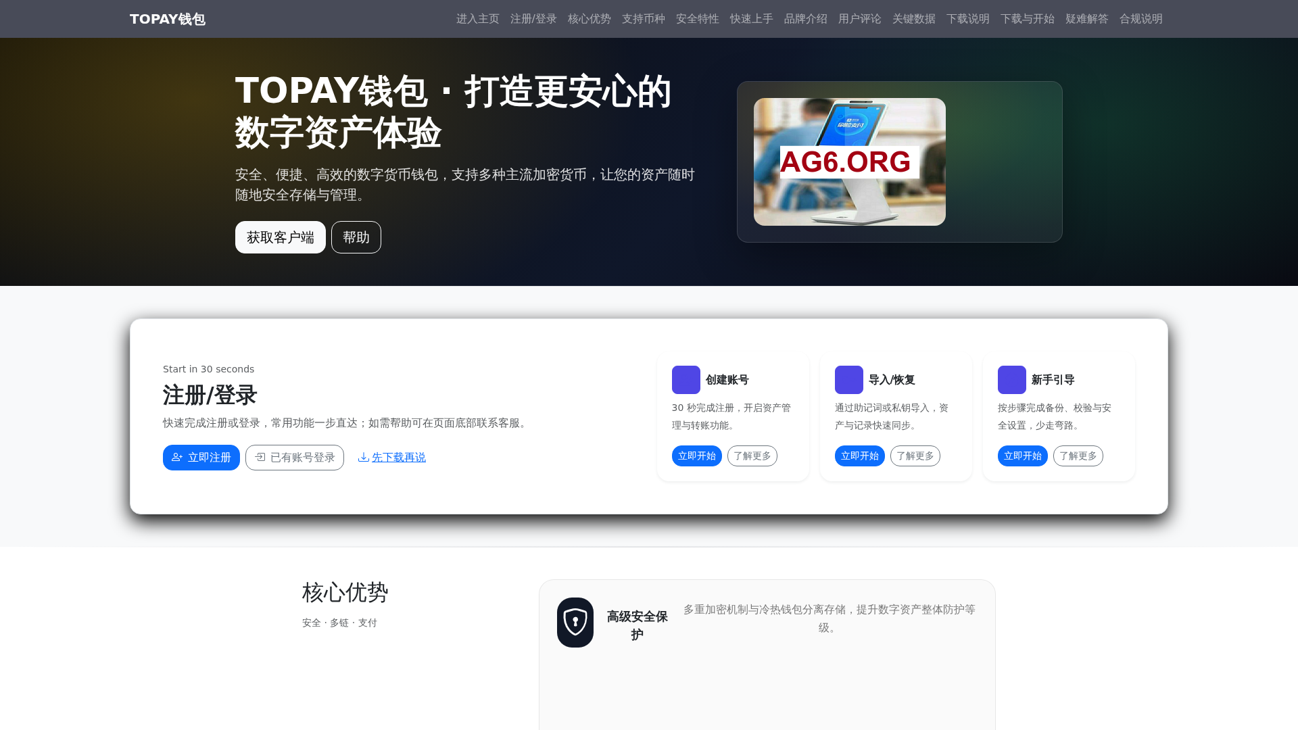The height and width of the screenshot is (730, 1298).
Task: Select 下载说明 in the top navigation
Action: (x=967, y=19)
